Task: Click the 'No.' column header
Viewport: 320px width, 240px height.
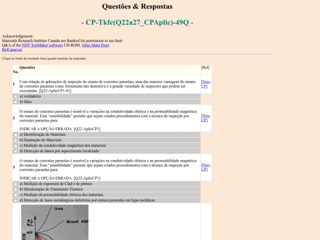Action: pos(15,72)
